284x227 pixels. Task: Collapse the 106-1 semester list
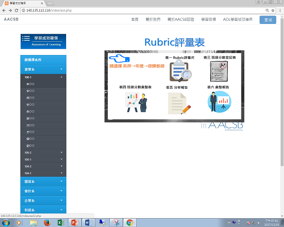(x=43, y=77)
